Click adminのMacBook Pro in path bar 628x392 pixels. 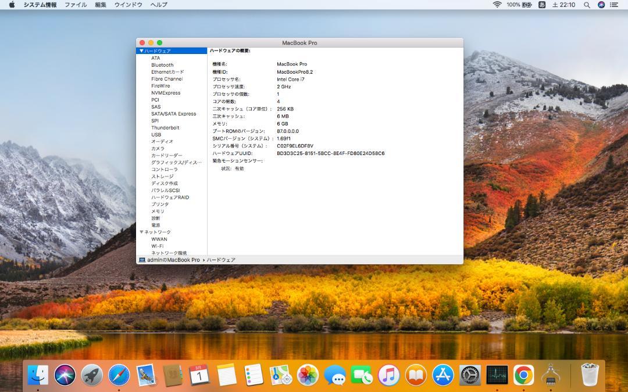169,260
